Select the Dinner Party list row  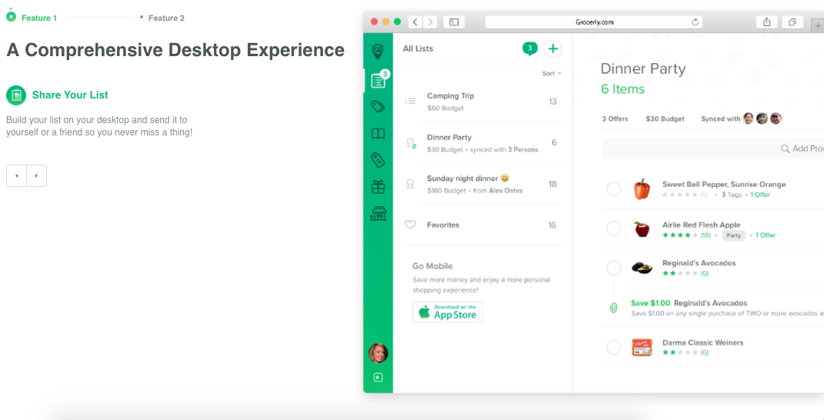pyautogui.click(x=482, y=142)
